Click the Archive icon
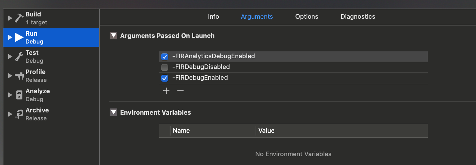 (x=19, y=114)
